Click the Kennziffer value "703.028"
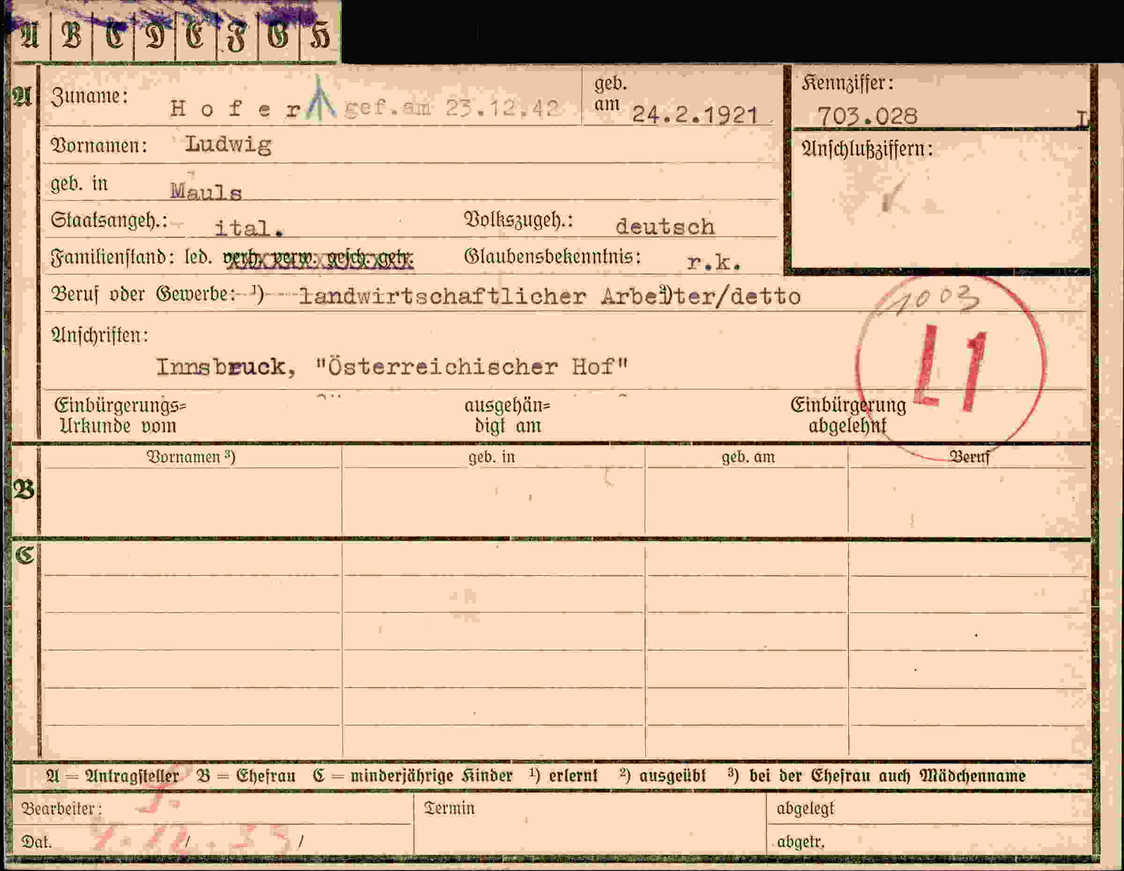Image resolution: width=1124 pixels, height=871 pixels. click(x=867, y=116)
